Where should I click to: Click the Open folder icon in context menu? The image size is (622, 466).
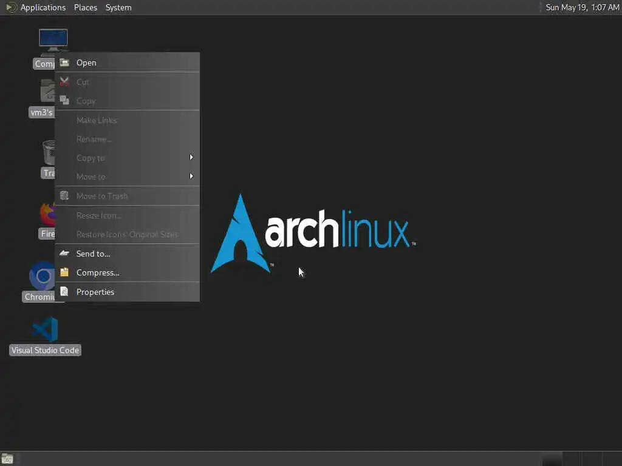coord(64,62)
